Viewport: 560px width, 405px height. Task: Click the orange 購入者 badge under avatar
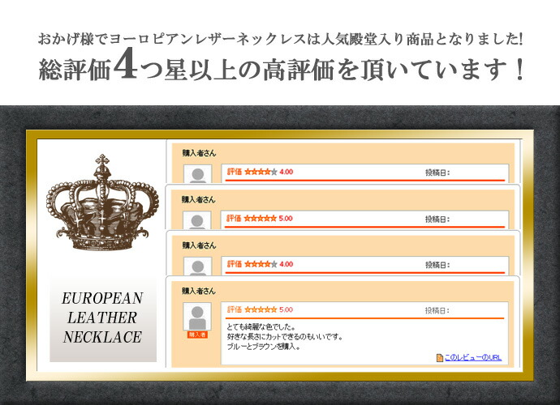click(198, 334)
